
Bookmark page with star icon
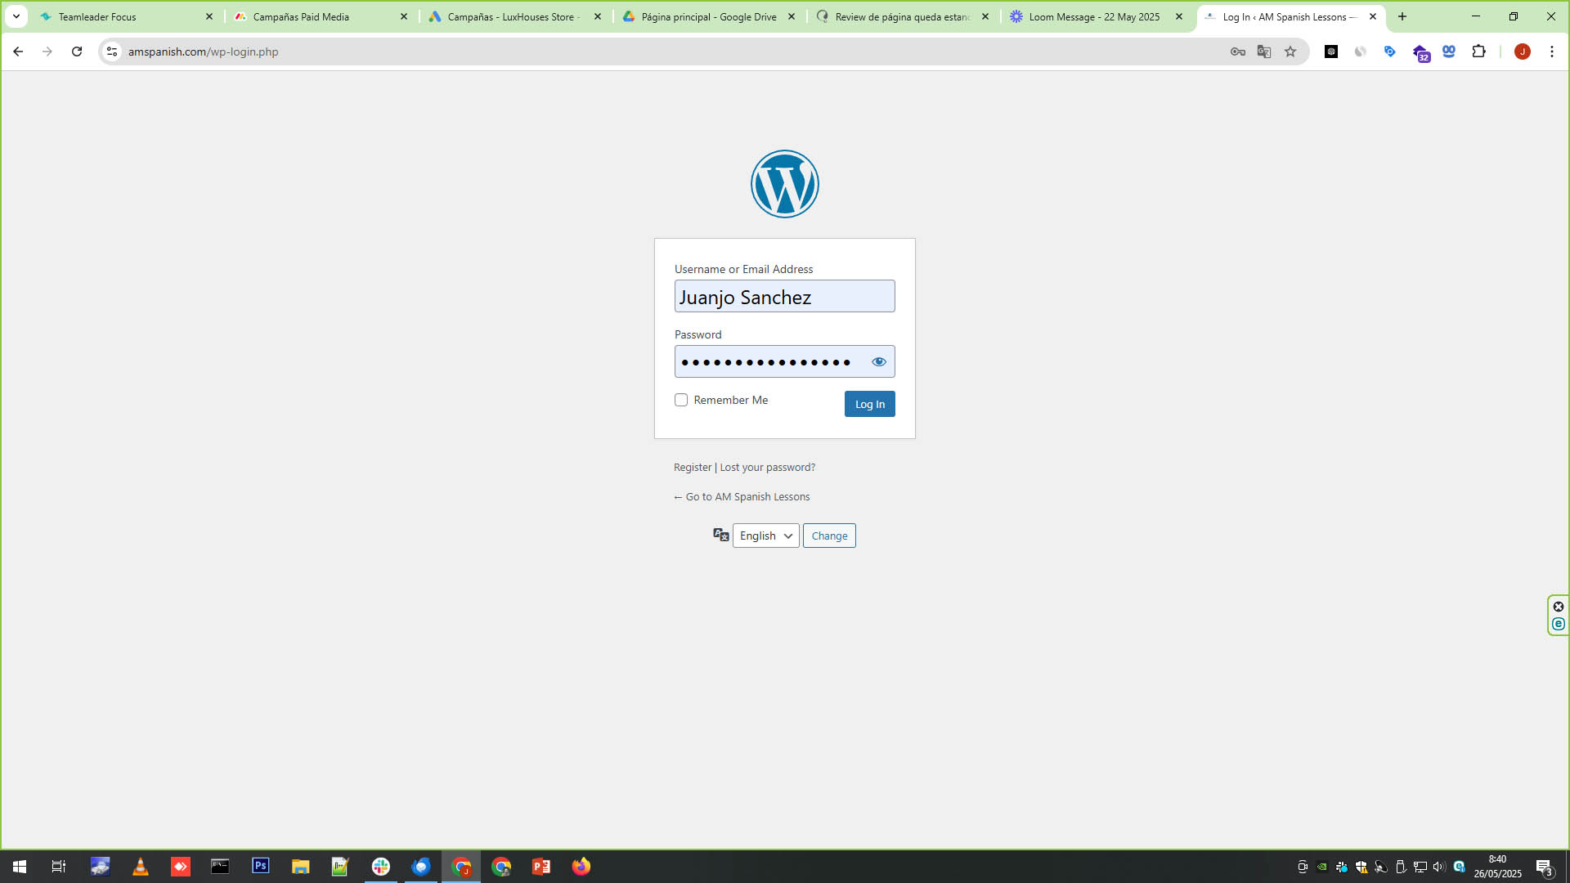tap(1290, 52)
